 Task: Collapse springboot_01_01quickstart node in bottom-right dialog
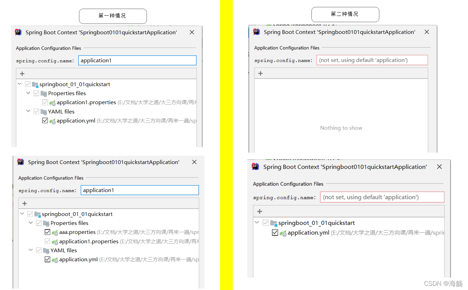[x=257, y=223]
